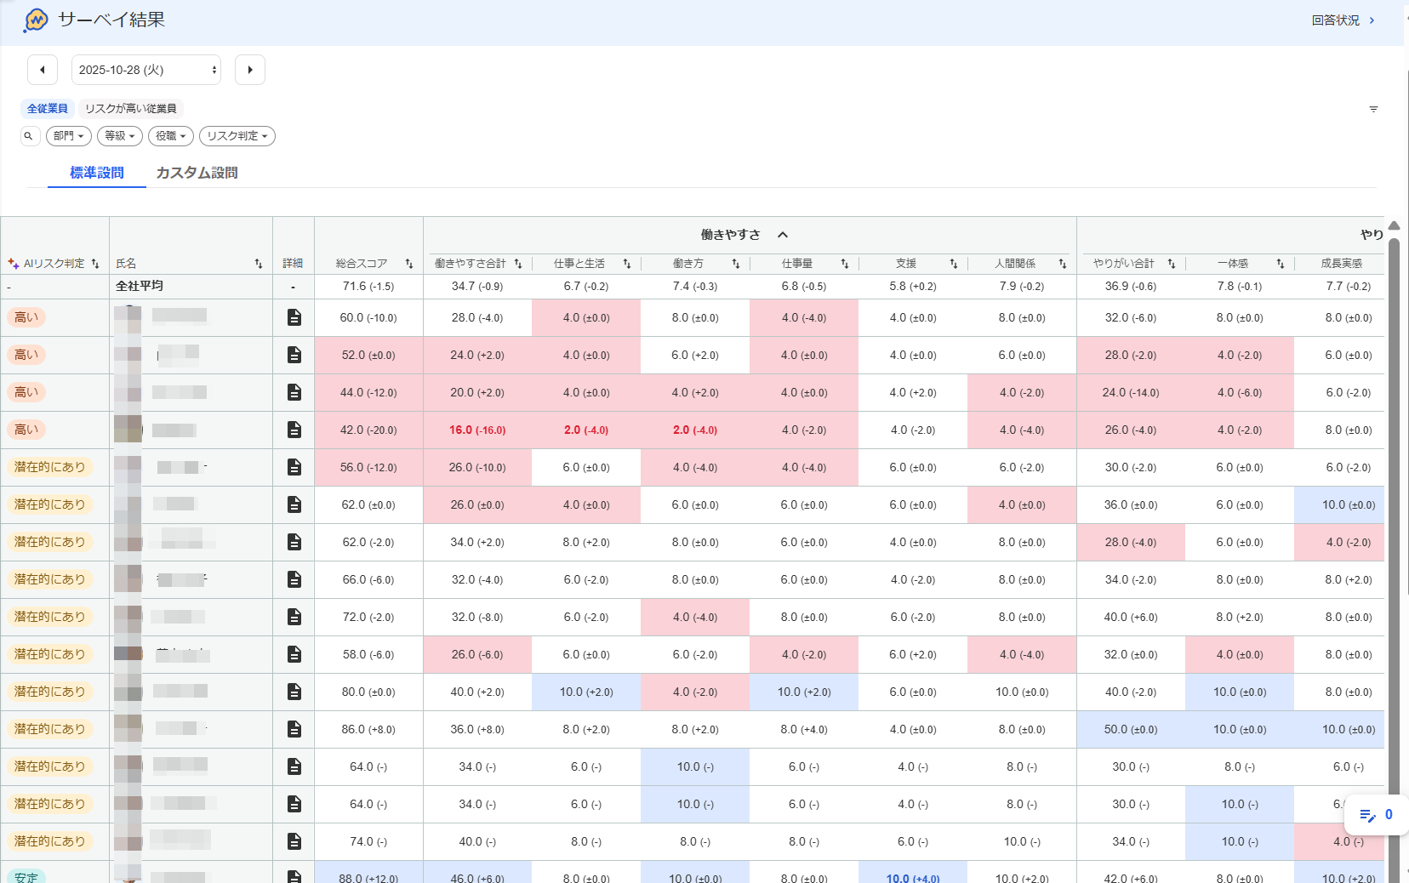Open detail document for the 60.0 score row
This screenshot has width=1409, height=883.
294,317
